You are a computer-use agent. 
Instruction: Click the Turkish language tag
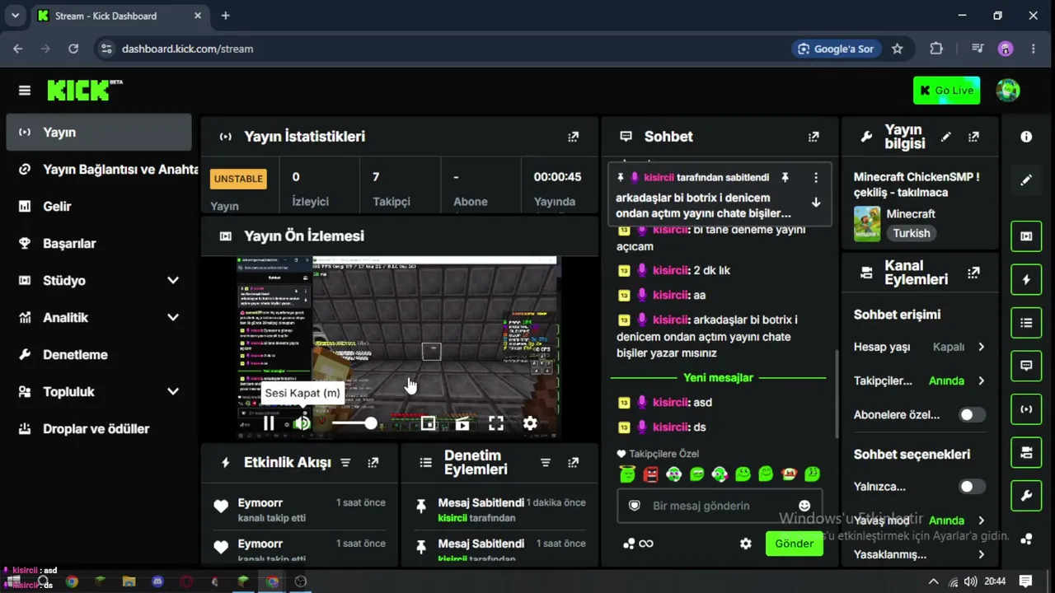pos(912,233)
